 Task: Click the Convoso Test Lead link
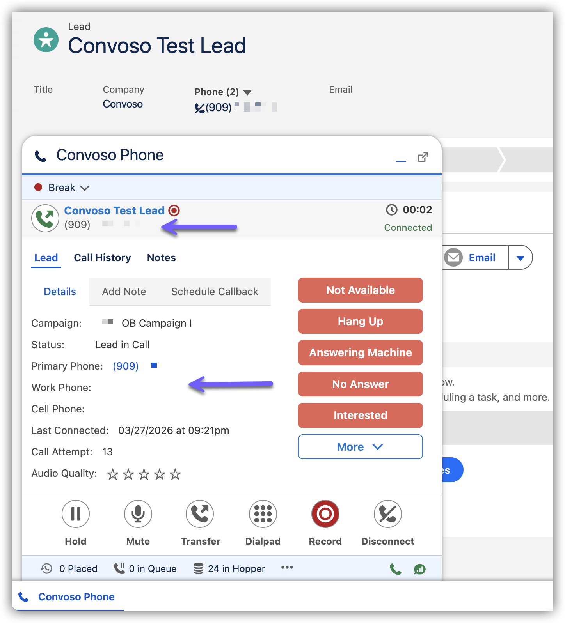tap(114, 211)
